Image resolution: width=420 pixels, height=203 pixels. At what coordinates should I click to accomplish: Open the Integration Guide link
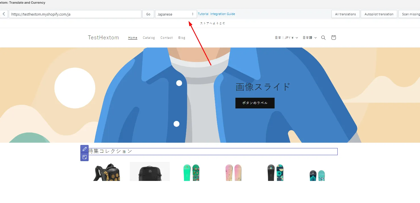pos(223,14)
